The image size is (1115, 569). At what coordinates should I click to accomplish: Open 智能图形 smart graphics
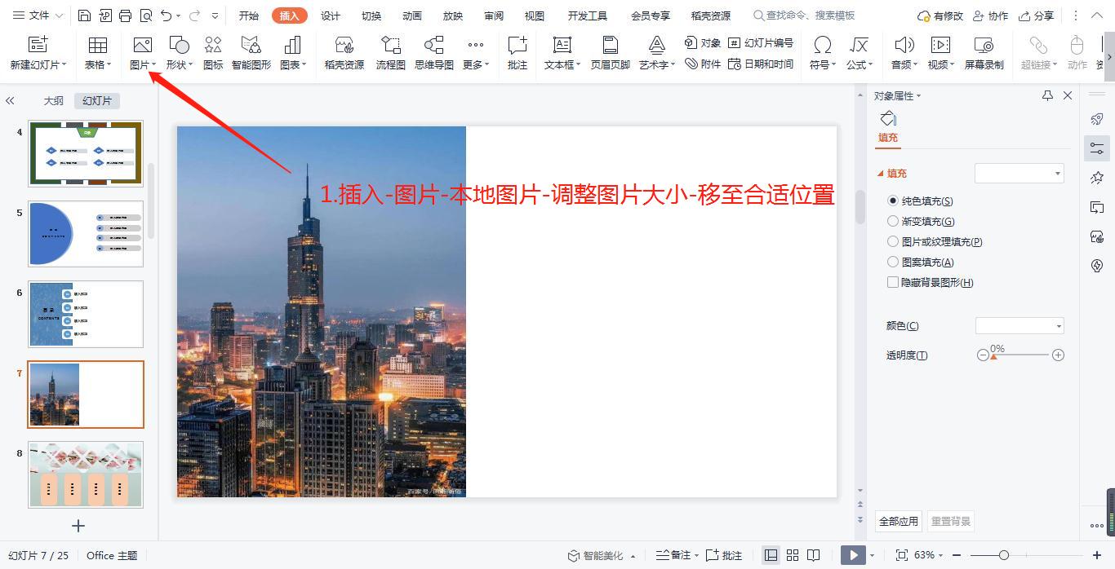click(x=251, y=53)
